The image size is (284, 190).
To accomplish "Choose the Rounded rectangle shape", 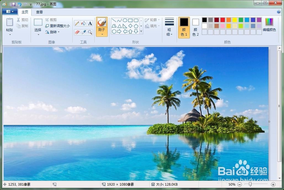I will coord(136,20).
